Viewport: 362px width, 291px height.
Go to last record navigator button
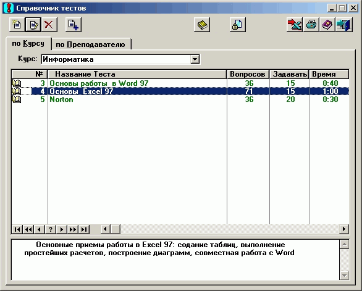coord(84,229)
